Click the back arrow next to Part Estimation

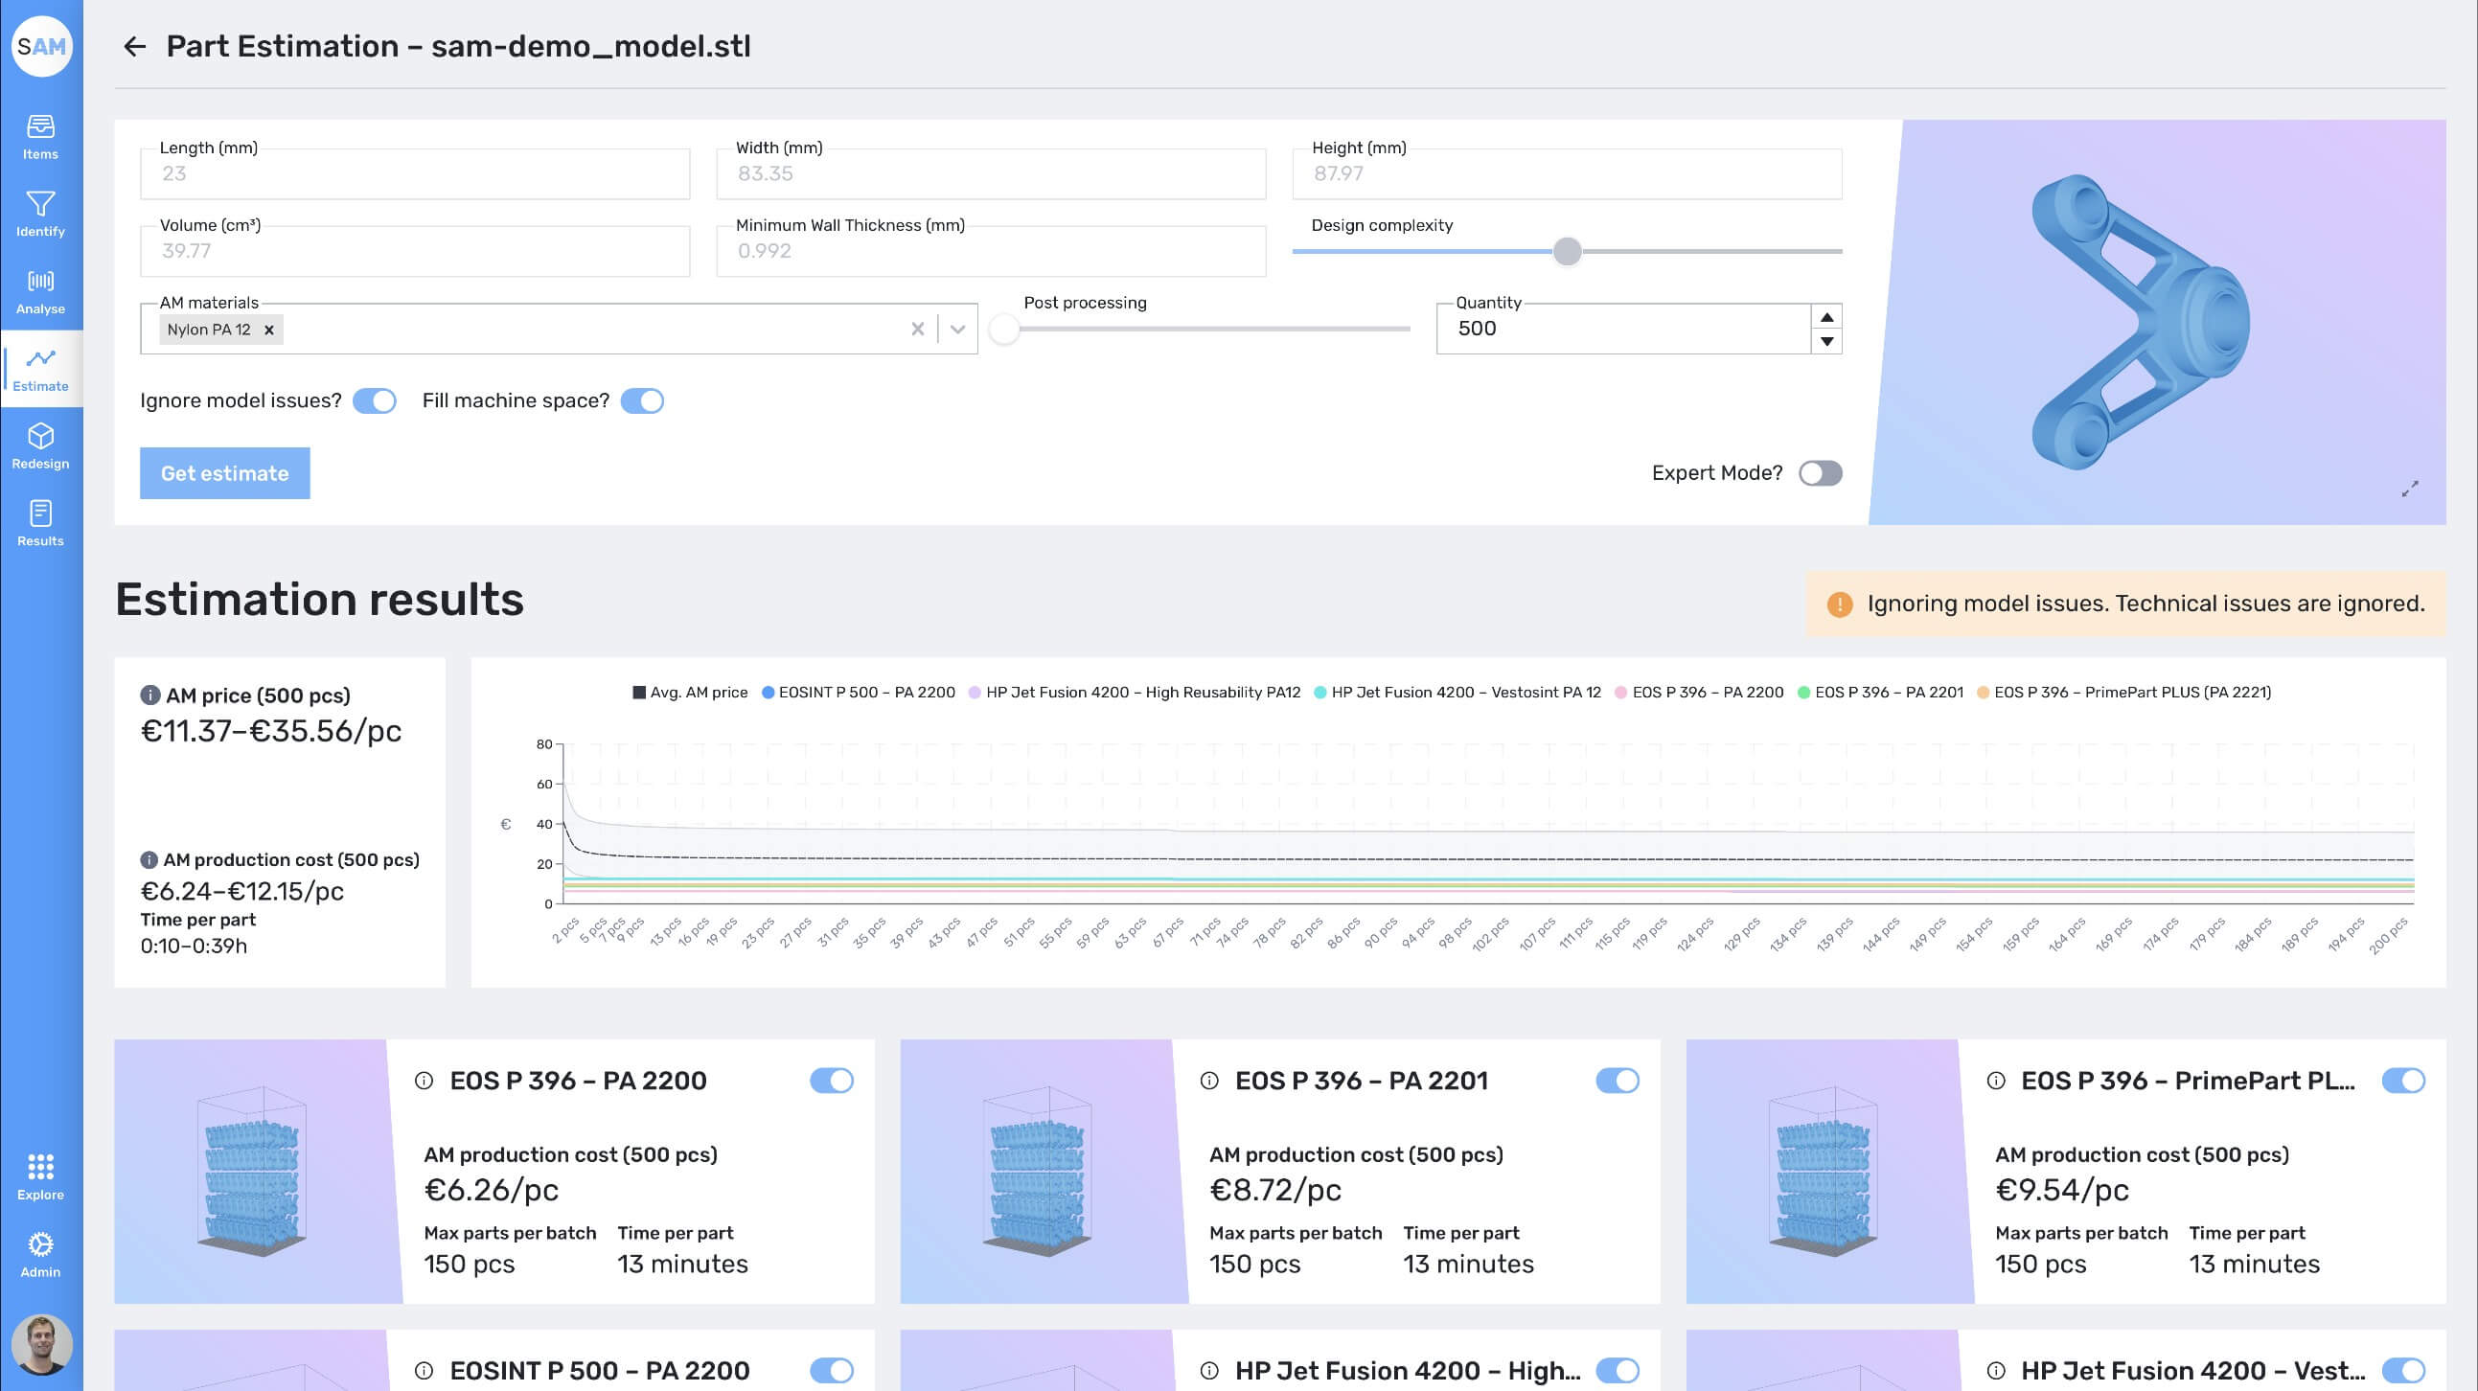(135, 46)
